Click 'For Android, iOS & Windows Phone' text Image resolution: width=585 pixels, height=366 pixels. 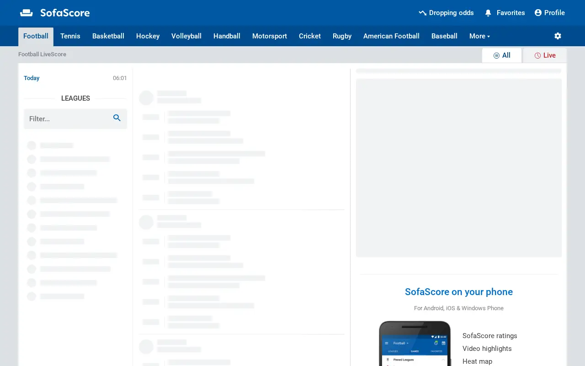coord(459,308)
